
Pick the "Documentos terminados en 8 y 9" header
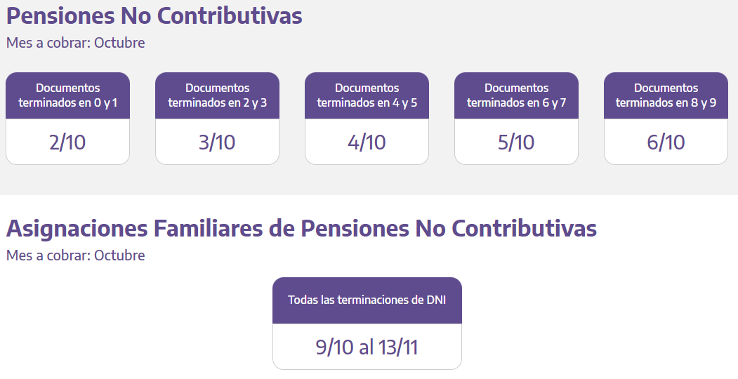[x=666, y=95]
